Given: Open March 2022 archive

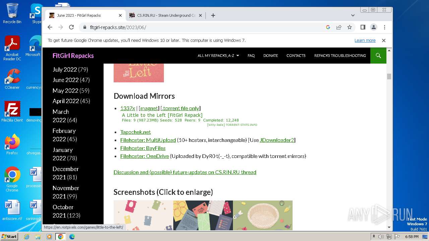Looking at the screenshot, I should 61,115.
